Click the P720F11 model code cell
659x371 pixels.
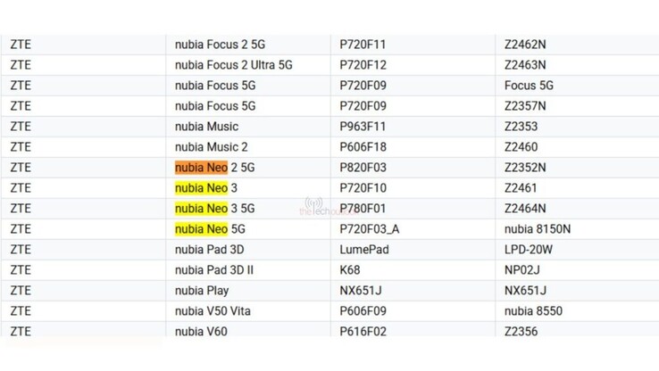coord(366,45)
